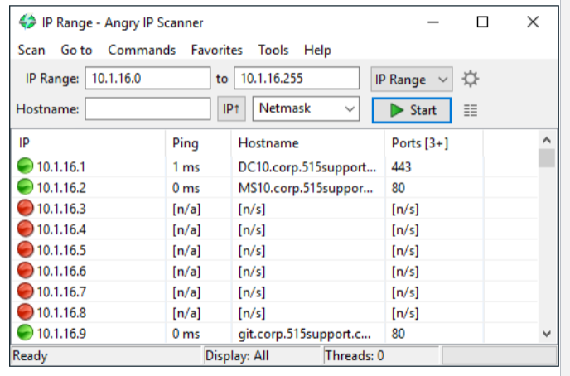Viewport: 570px width, 376px height.
Task: Click the IP↑ button
Action: pos(231,108)
